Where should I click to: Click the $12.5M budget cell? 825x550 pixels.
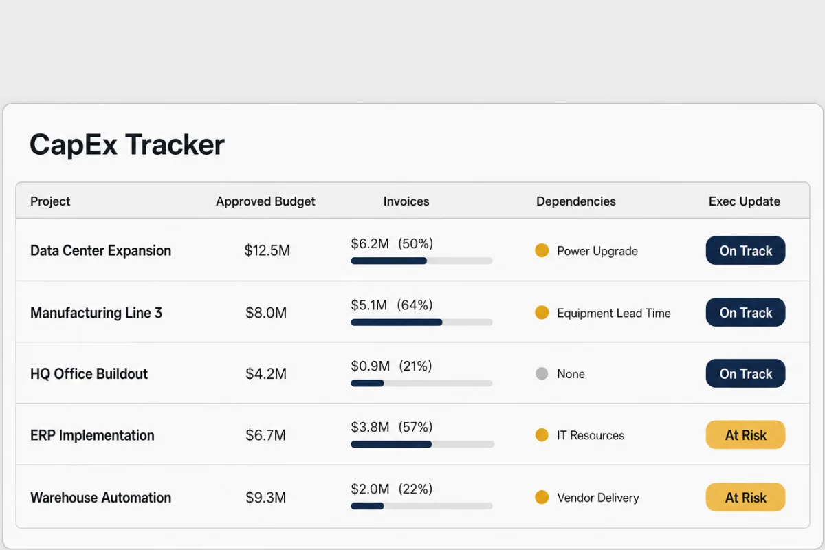click(267, 251)
